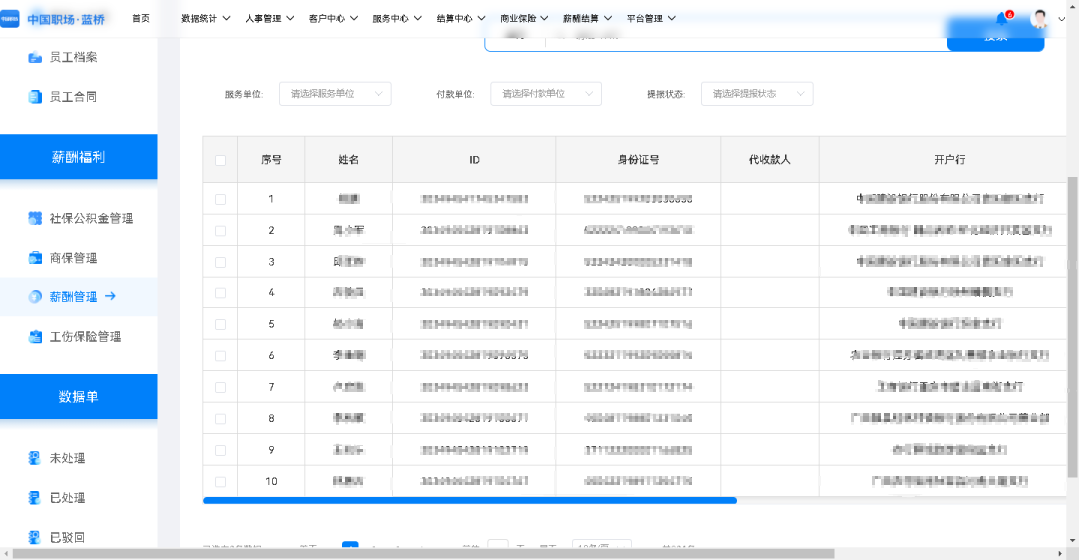The image size is (1079, 560).
Task: Click the 开户行 column header
Action: [950, 160]
